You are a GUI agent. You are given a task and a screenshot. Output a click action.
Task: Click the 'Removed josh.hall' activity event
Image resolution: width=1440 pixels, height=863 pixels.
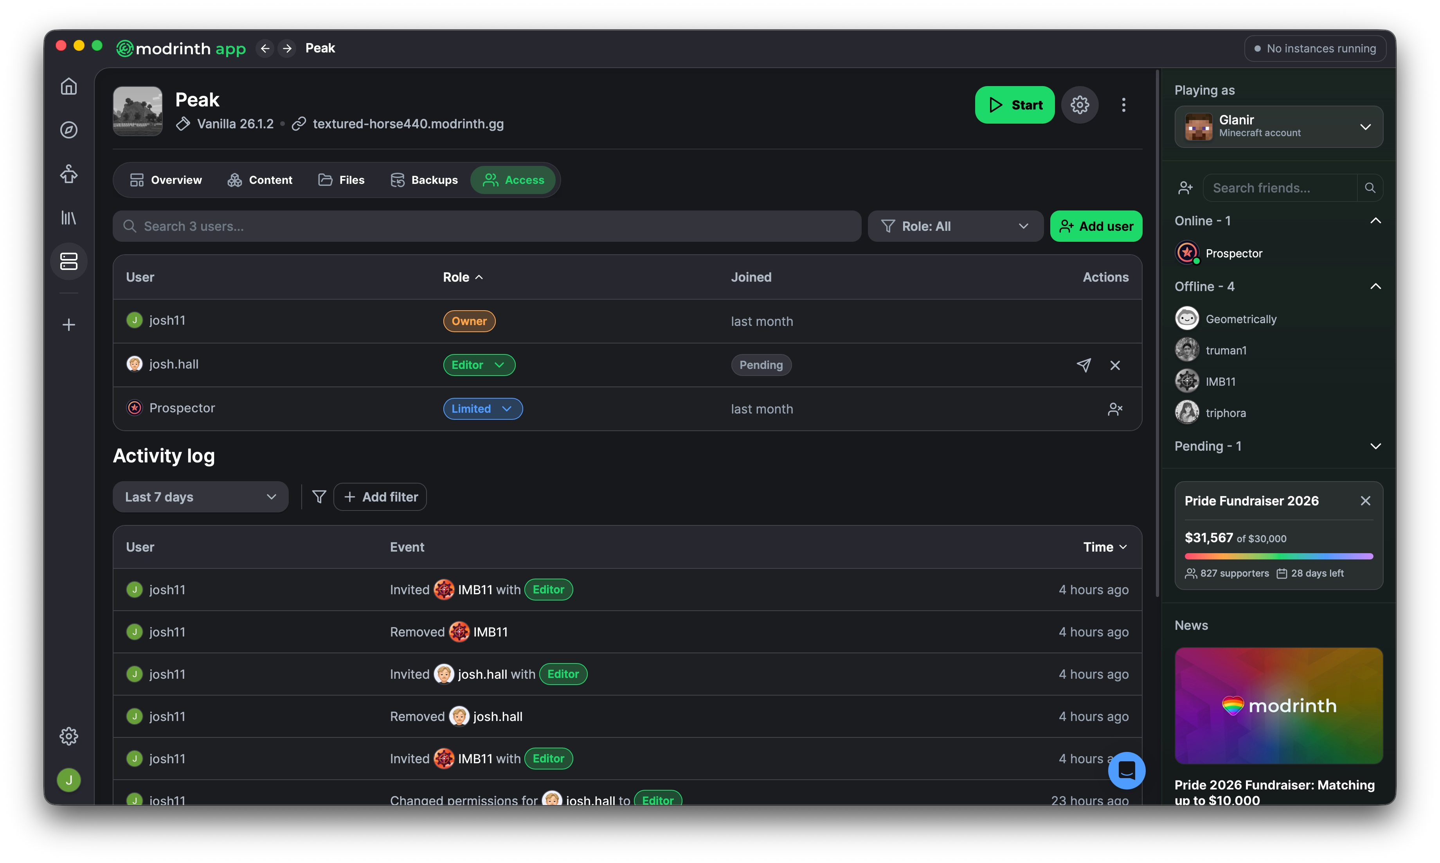click(456, 716)
